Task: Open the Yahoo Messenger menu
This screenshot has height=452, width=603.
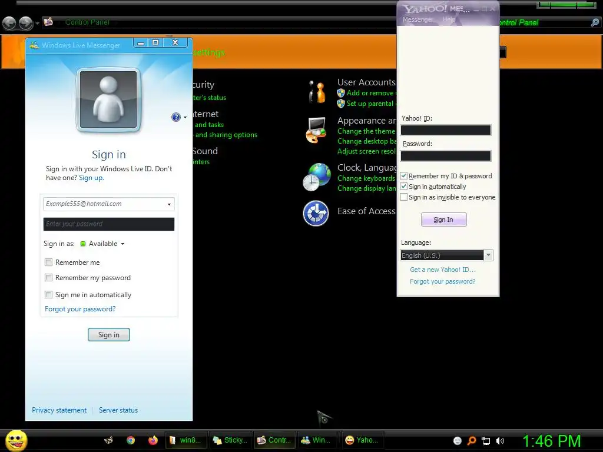Action: pos(418,19)
